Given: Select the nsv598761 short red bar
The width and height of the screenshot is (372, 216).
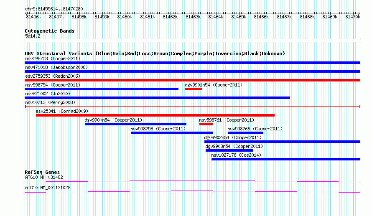Looking at the screenshot, I should [206, 124].
